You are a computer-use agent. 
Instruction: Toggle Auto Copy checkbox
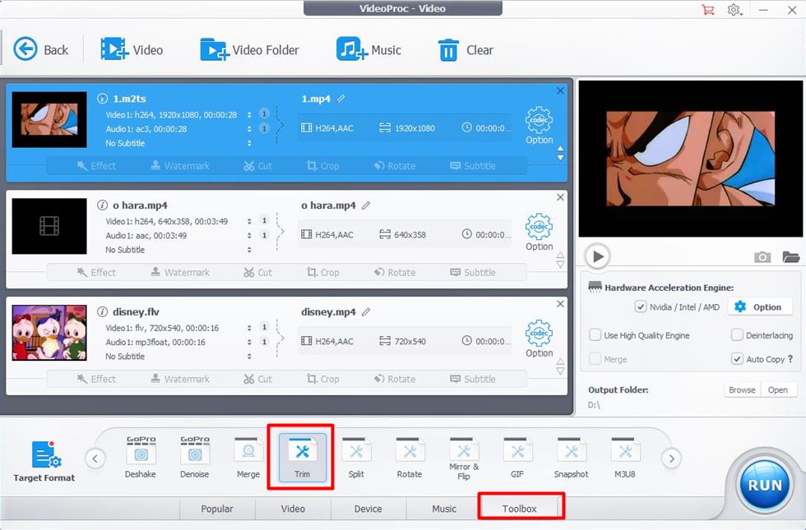point(737,359)
